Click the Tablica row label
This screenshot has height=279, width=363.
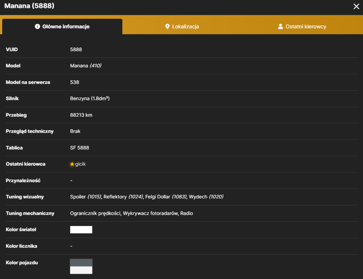click(14, 148)
